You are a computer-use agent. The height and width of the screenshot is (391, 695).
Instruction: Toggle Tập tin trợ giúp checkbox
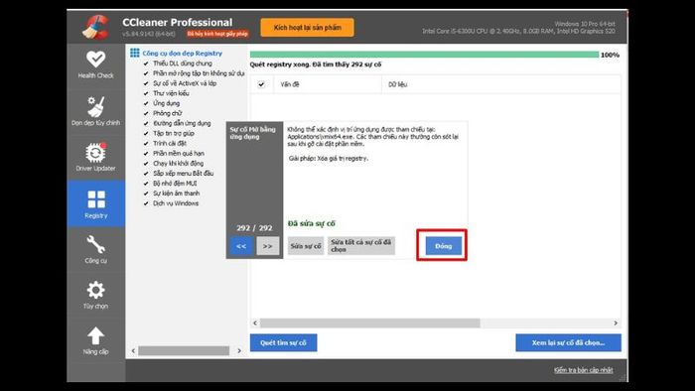click(x=146, y=133)
